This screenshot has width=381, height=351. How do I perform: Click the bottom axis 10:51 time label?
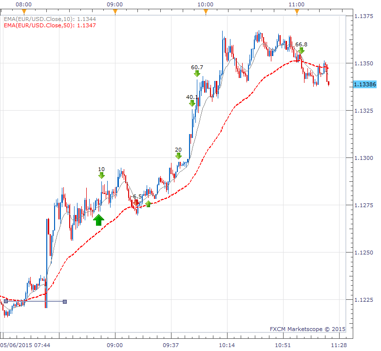(x=283, y=345)
